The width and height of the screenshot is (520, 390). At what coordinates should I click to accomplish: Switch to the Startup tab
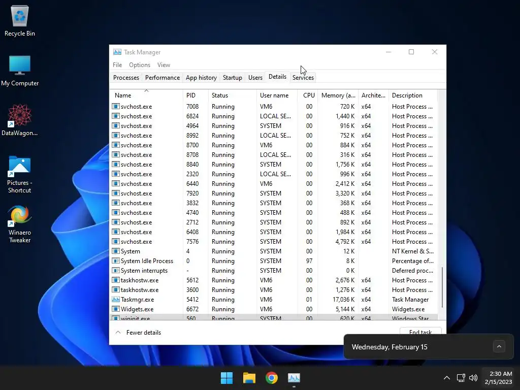coord(233,78)
